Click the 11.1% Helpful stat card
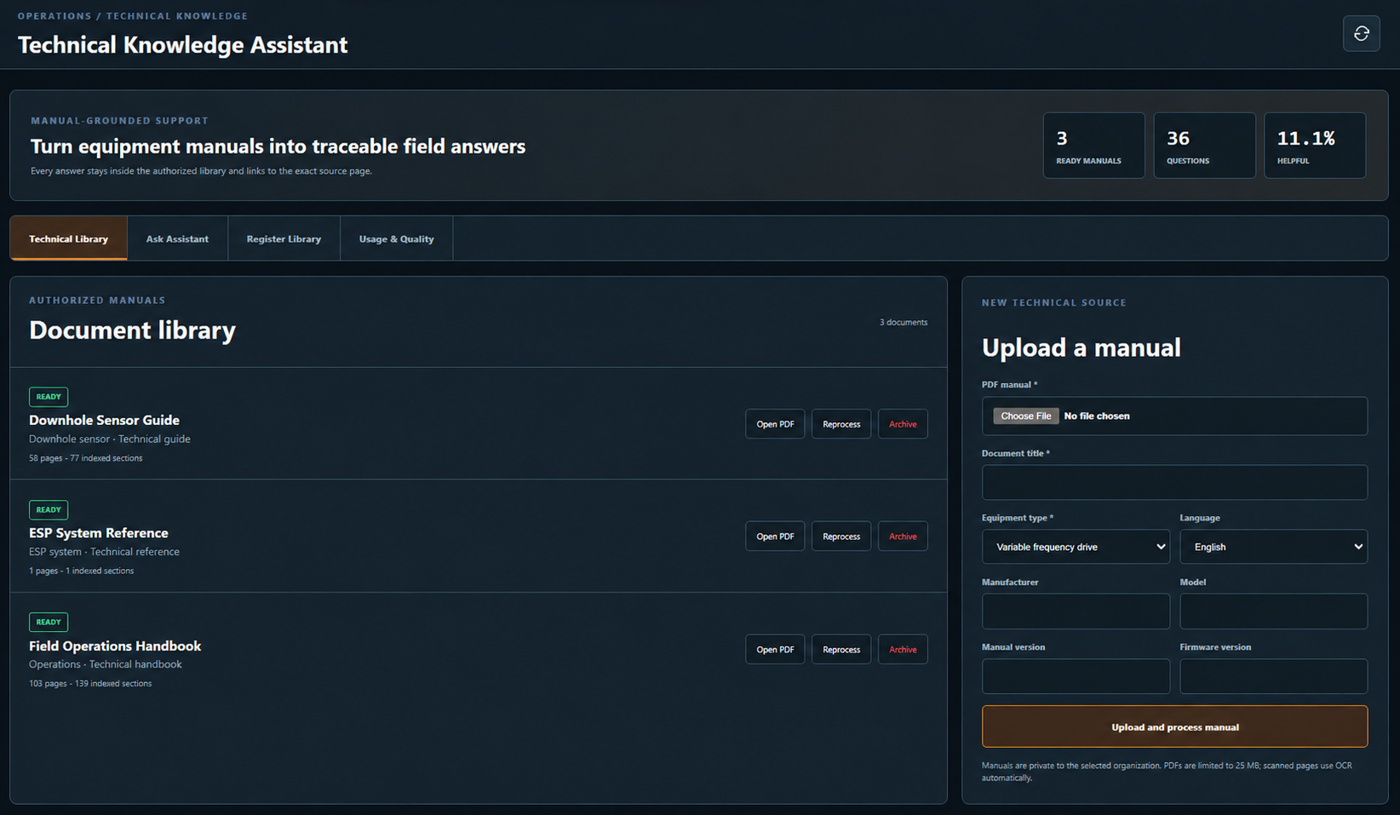Screen dimensions: 1400x815 (x=1315, y=146)
